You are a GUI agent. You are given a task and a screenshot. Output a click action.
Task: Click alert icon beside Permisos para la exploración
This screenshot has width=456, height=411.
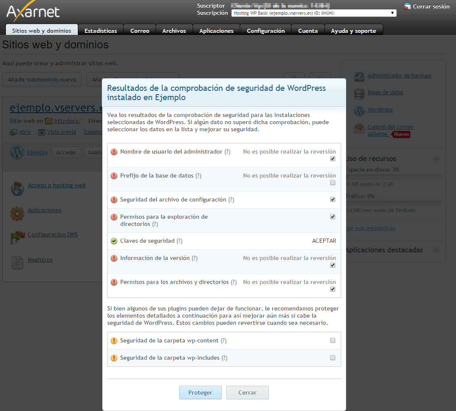click(114, 217)
